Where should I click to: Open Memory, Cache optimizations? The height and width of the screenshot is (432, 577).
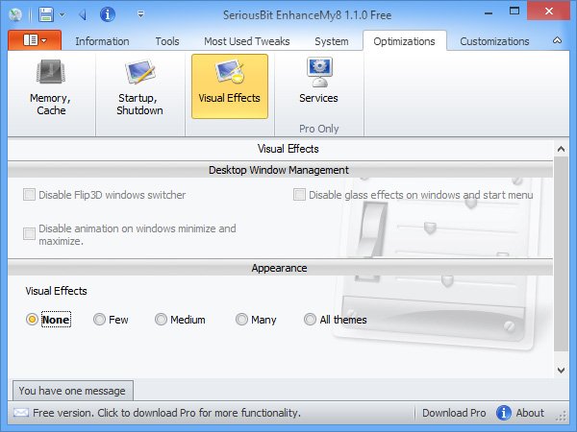pyautogui.click(x=51, y=87)
